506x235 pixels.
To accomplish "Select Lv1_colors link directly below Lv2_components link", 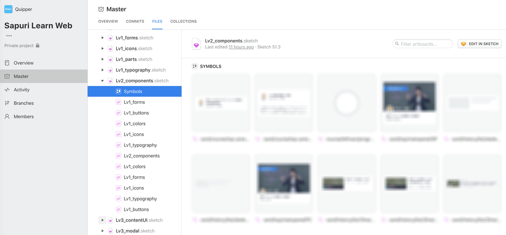I will click(x=134, y=166).
